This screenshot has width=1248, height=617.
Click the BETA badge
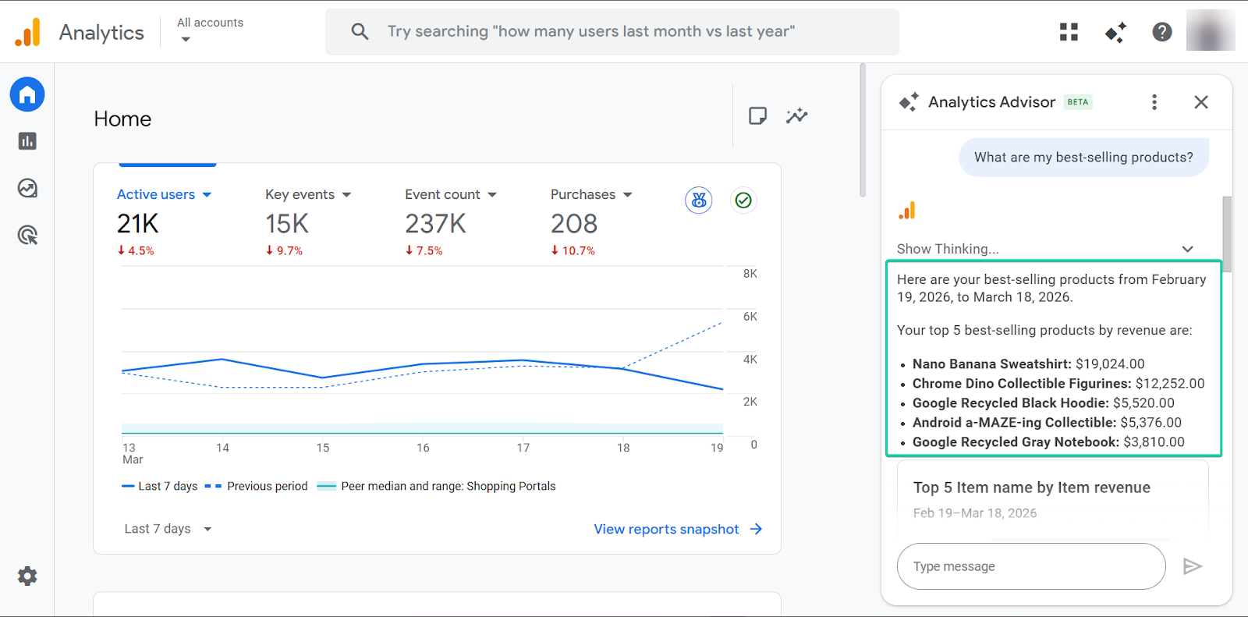click(x=1078, y=102)
